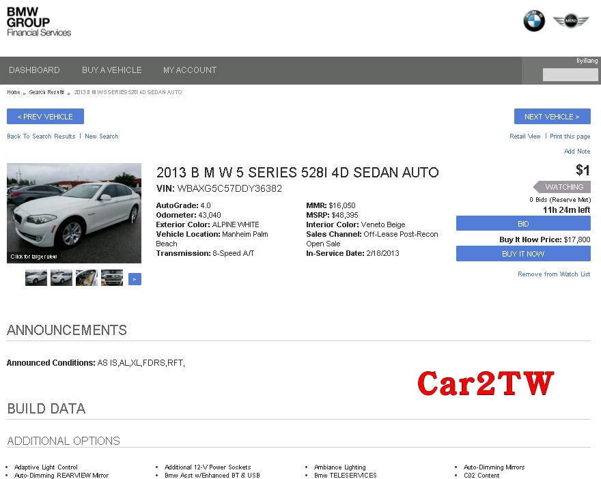
Task: Click Transmission 8-Speed A/T
Action: (x=205, y=253)
